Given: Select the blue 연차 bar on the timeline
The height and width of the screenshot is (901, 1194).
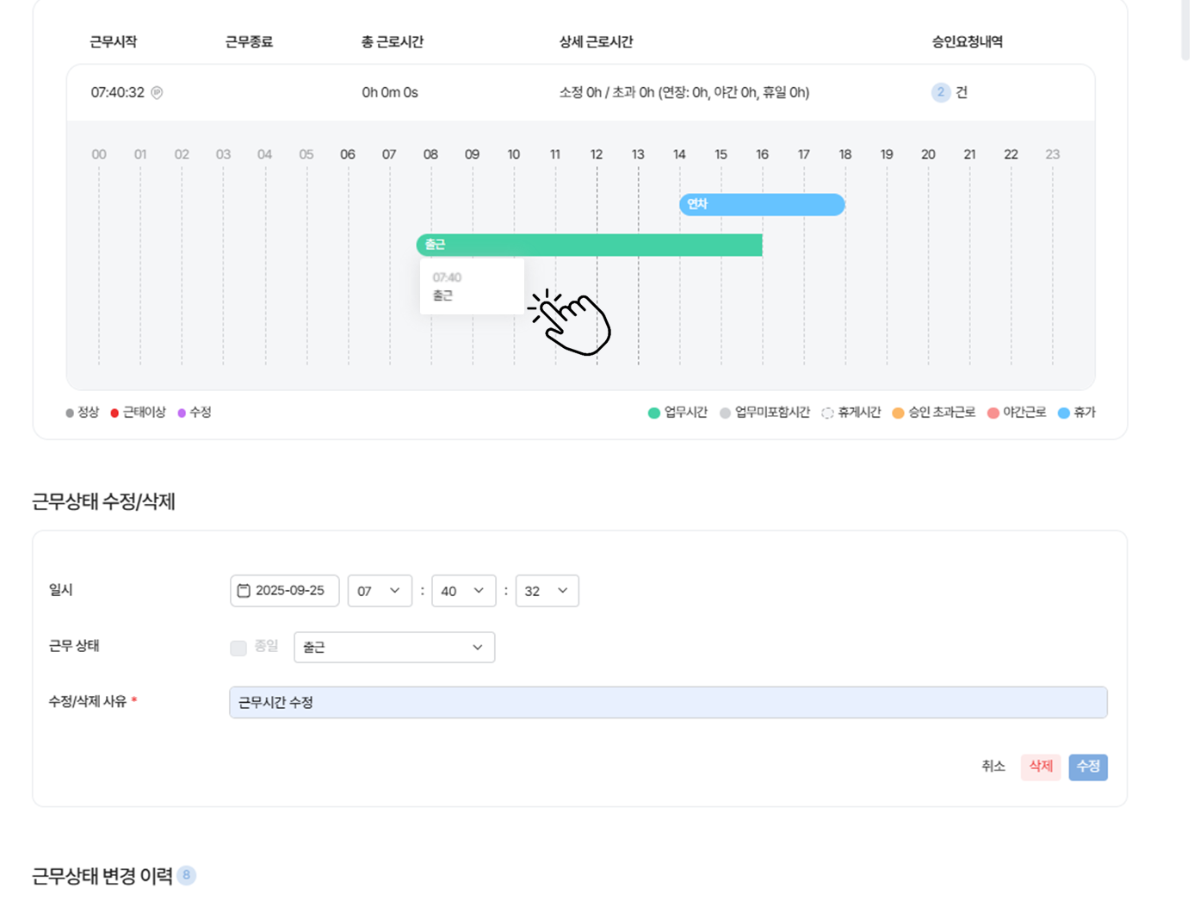Looking at the screenshot, I should click(x=762, y=205).
